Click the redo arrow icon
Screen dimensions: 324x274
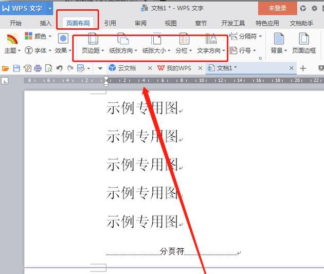70,68
